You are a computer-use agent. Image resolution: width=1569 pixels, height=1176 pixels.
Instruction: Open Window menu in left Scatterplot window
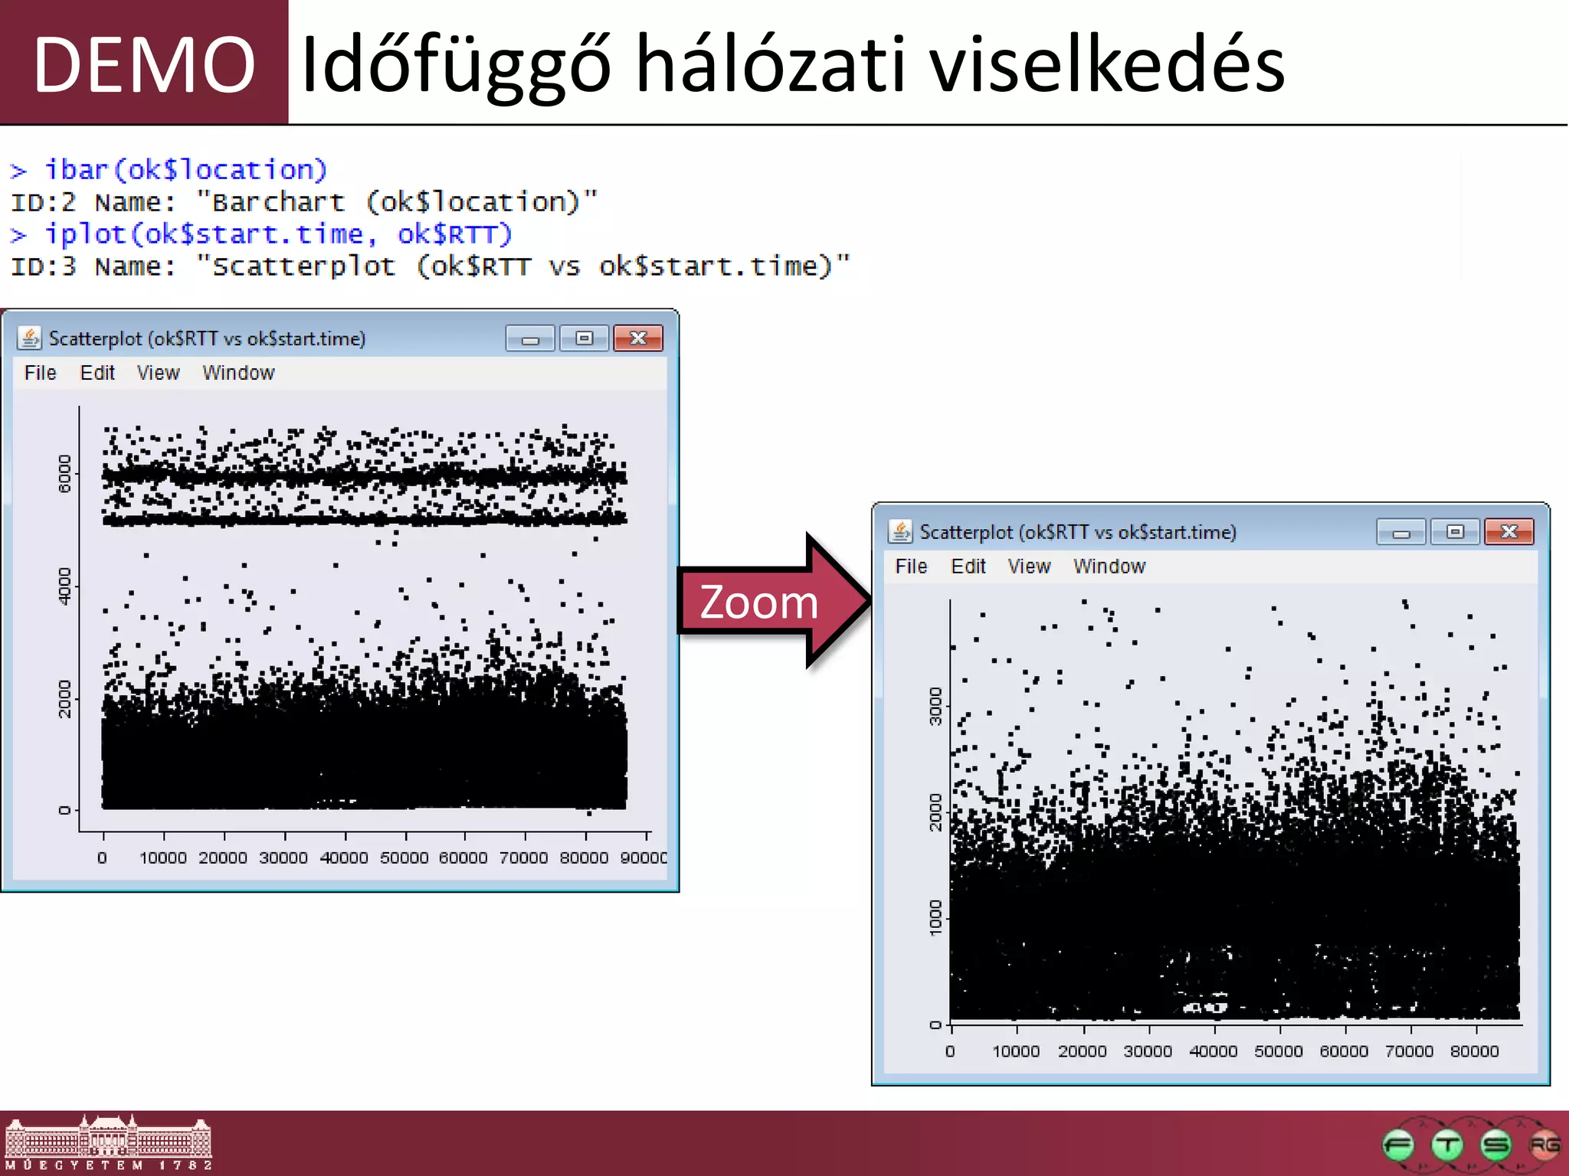coord(238,373)
